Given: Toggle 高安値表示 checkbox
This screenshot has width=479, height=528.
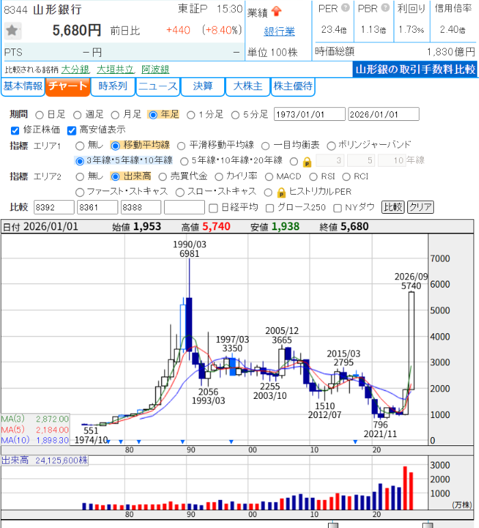Looking at the screenshot, I should tap(72, 130).
